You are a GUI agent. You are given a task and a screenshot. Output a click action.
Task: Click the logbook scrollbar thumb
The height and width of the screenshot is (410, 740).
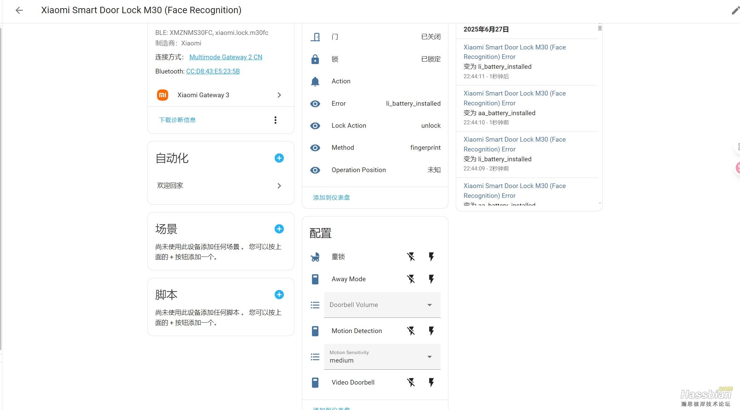point(600,28)
